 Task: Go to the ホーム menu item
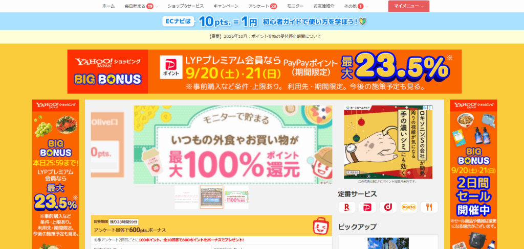[108, 6]
